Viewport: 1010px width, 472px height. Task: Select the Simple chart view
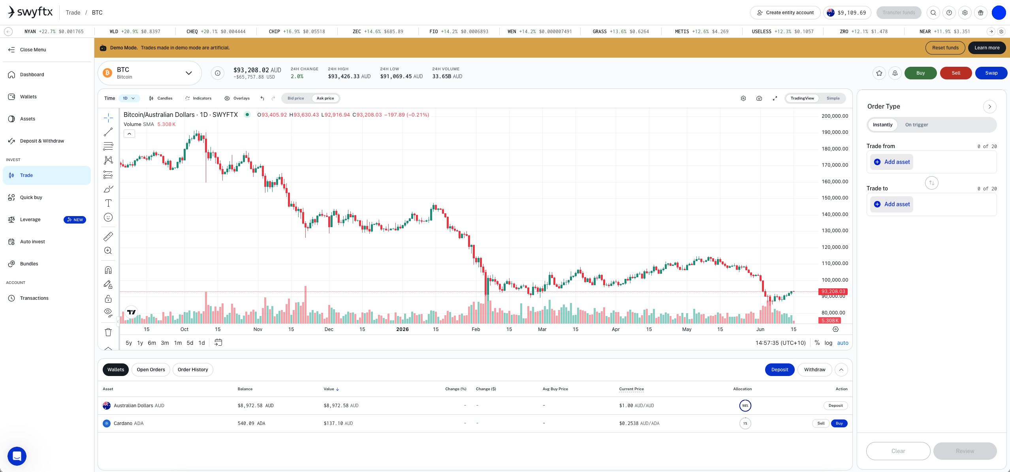tap(833, 98)
